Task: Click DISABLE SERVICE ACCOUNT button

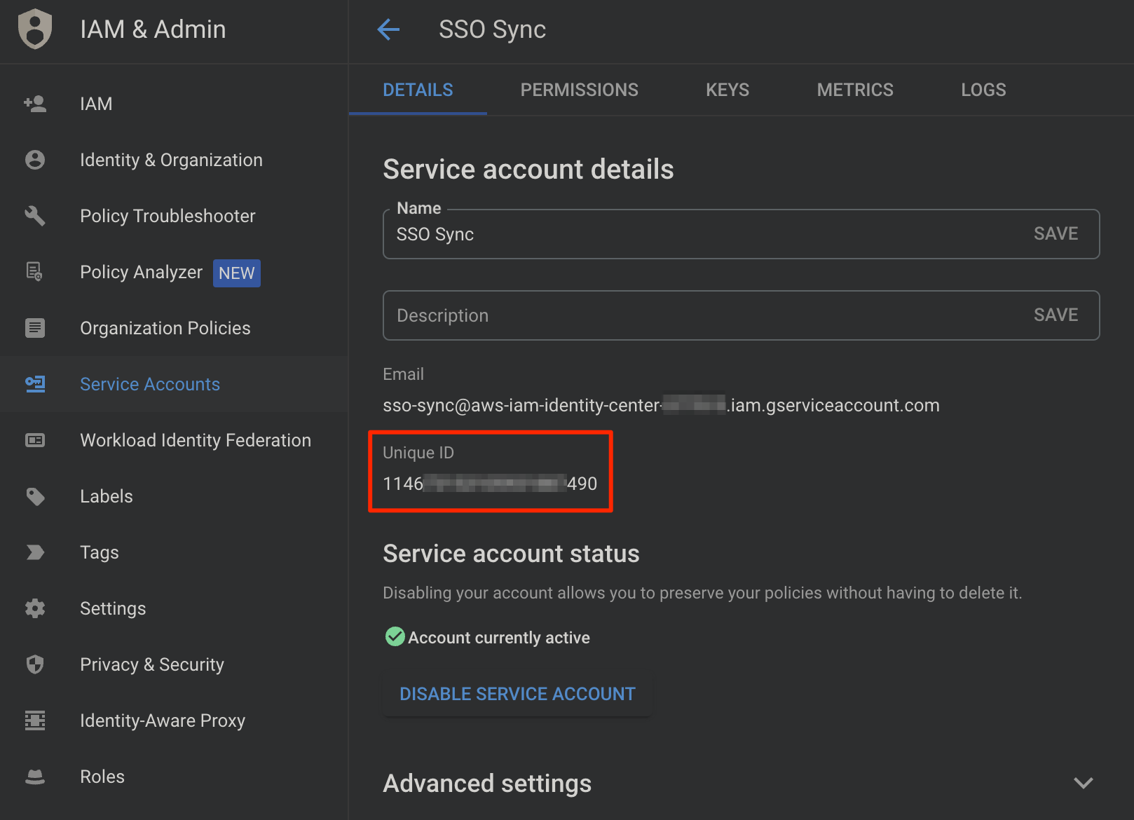Action: (517, 694)
